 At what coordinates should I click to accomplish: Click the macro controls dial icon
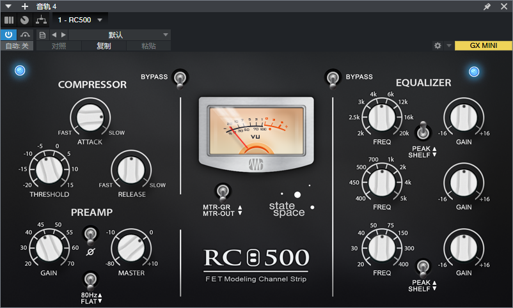(24, 20)
